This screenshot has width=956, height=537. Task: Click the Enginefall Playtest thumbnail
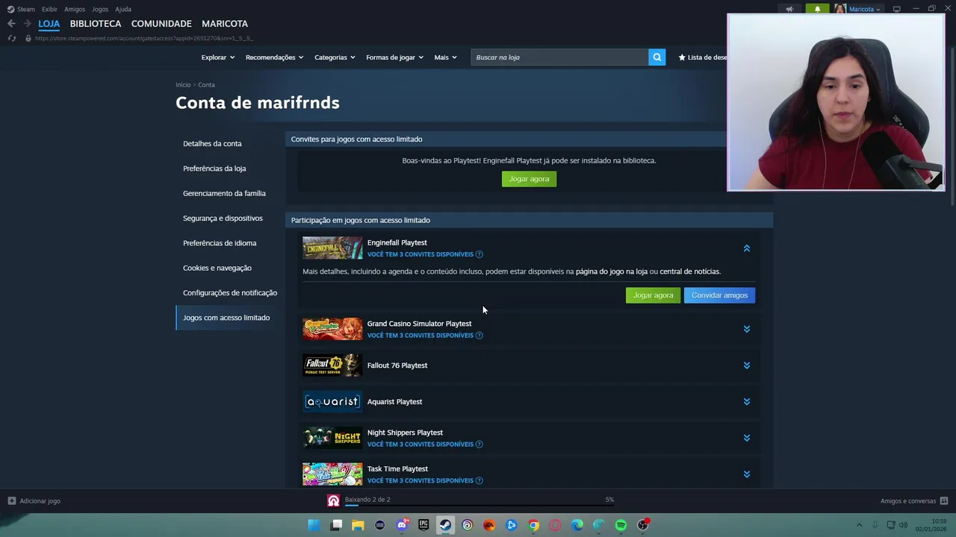pos(332,248)
